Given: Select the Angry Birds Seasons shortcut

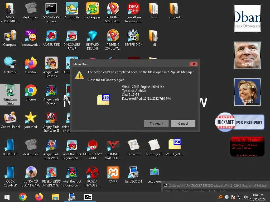Looking at the screenshot, I should (51, 67).
